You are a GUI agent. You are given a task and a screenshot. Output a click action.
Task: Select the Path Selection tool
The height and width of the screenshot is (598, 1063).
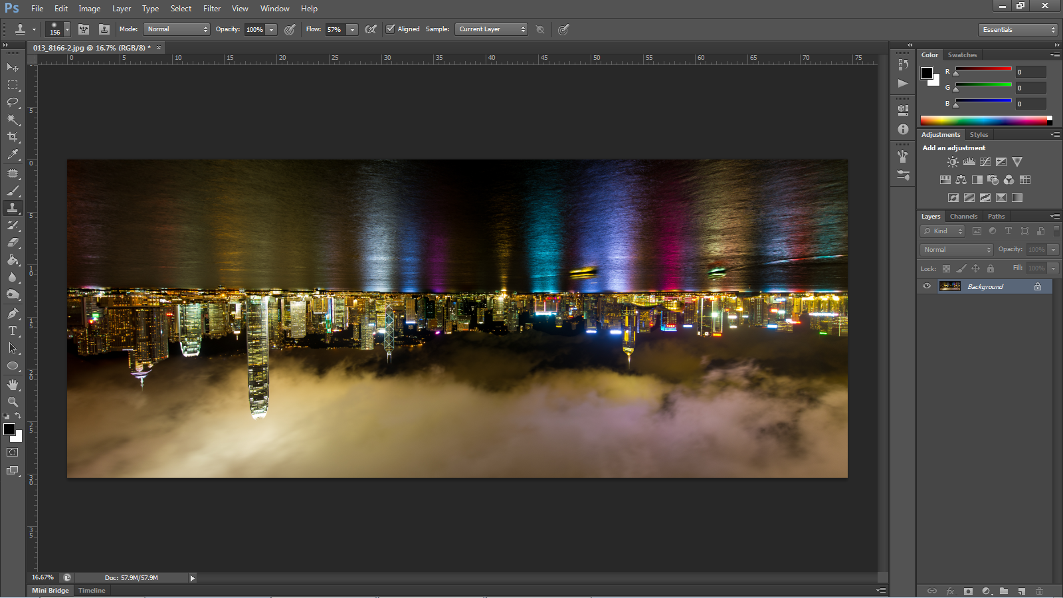[13, 348]
